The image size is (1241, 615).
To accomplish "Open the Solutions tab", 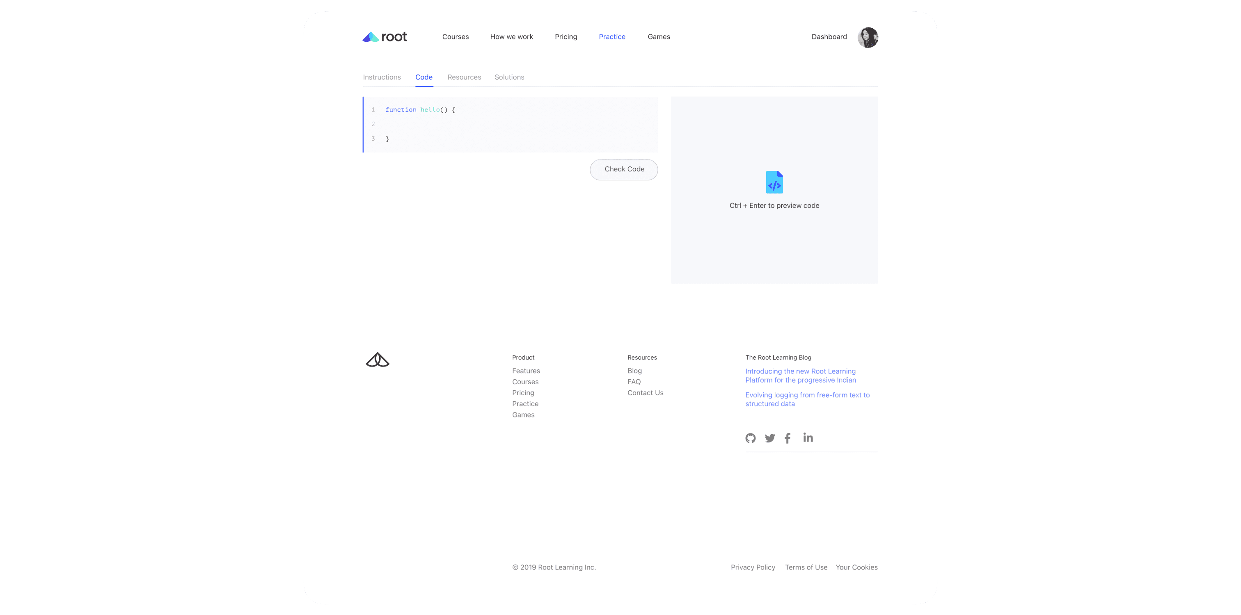I will coord(509,77).
